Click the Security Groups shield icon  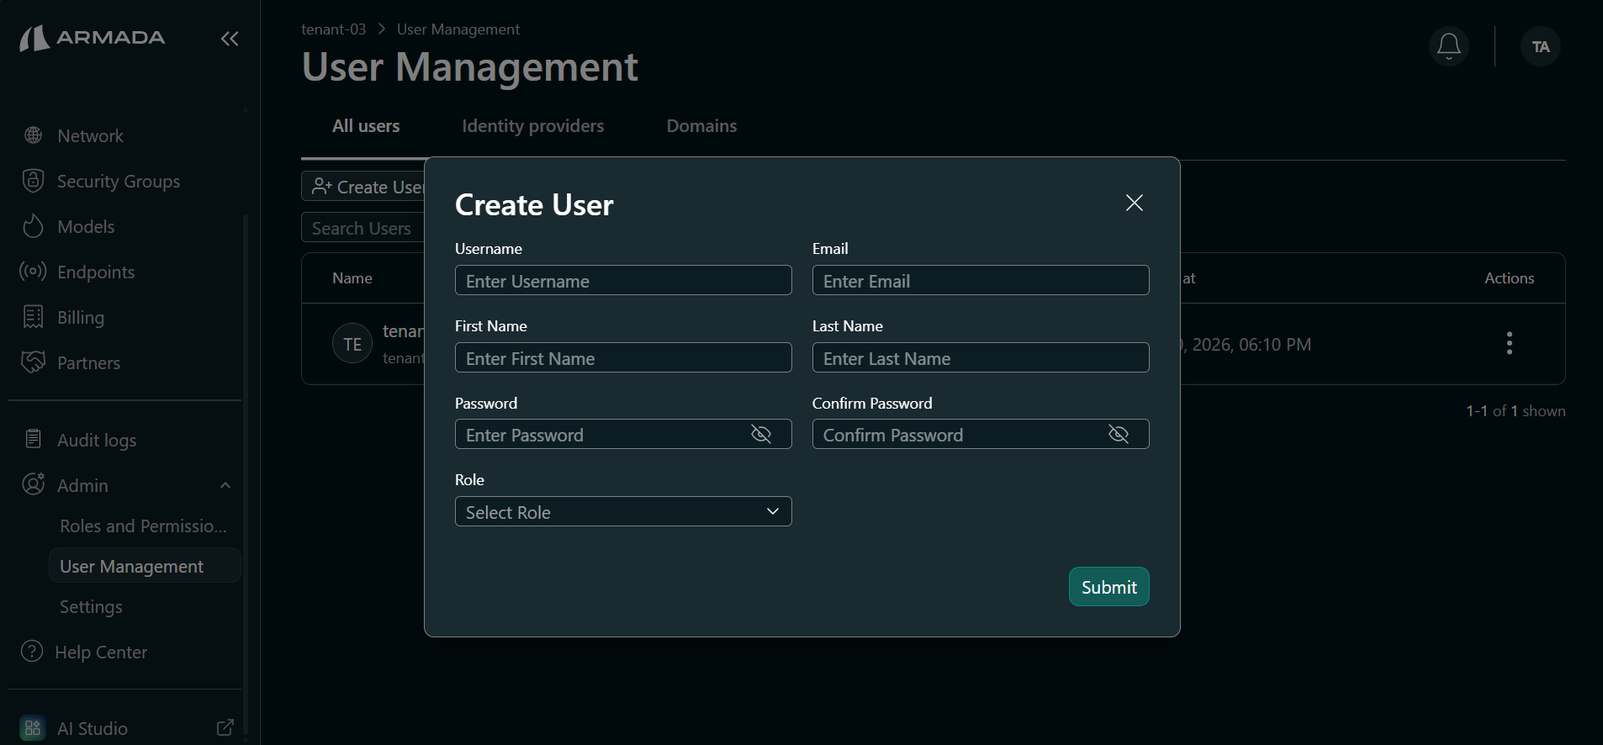coord(34,181)
